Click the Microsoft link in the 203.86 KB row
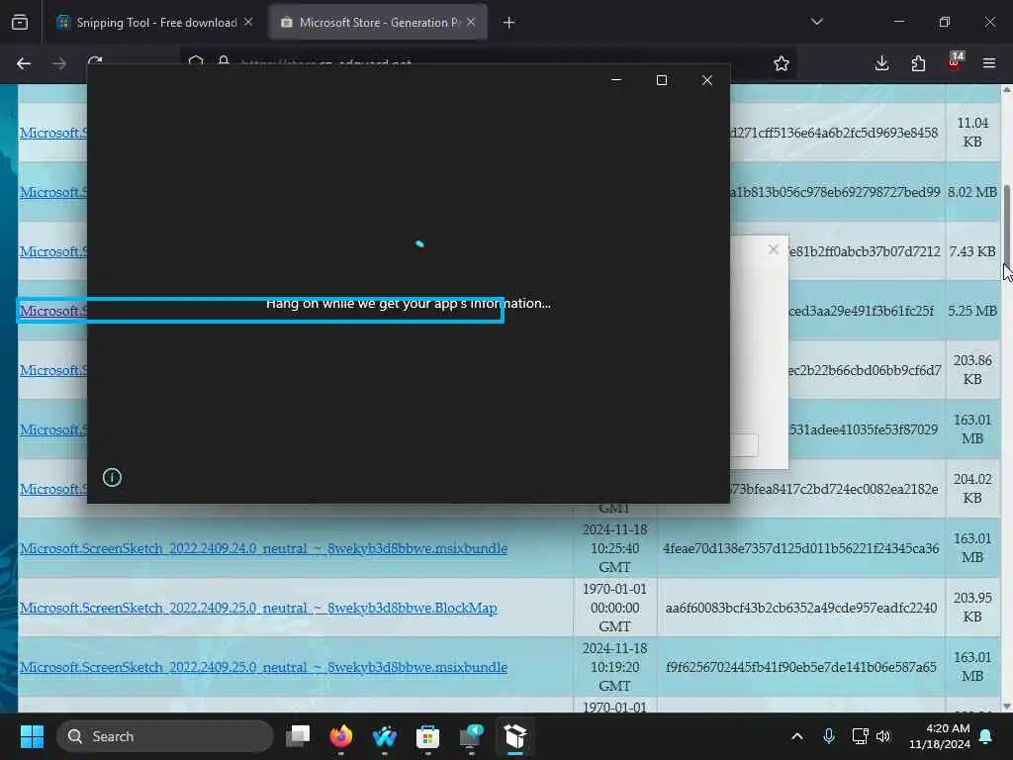This screenshot has height=760, width=1013. (x=53, y=370)
